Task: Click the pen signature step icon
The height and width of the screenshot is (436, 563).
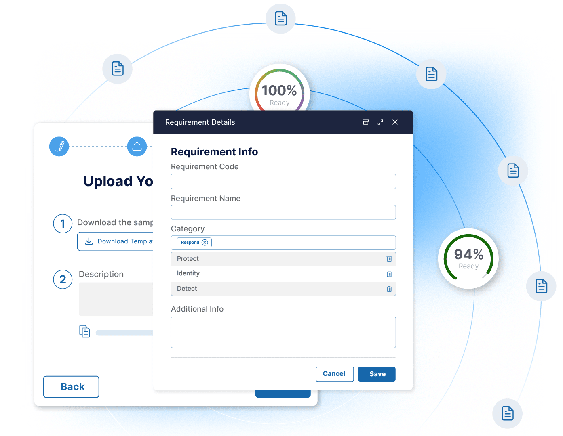Action: [x=59, y=146]
